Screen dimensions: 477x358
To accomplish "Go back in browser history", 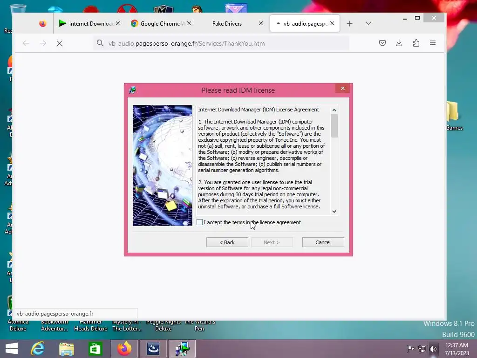I will click(x=26, y=43).
